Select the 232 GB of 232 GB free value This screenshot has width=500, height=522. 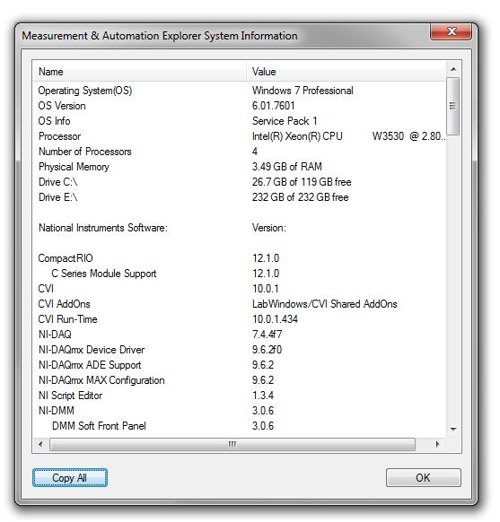[301, 197]
